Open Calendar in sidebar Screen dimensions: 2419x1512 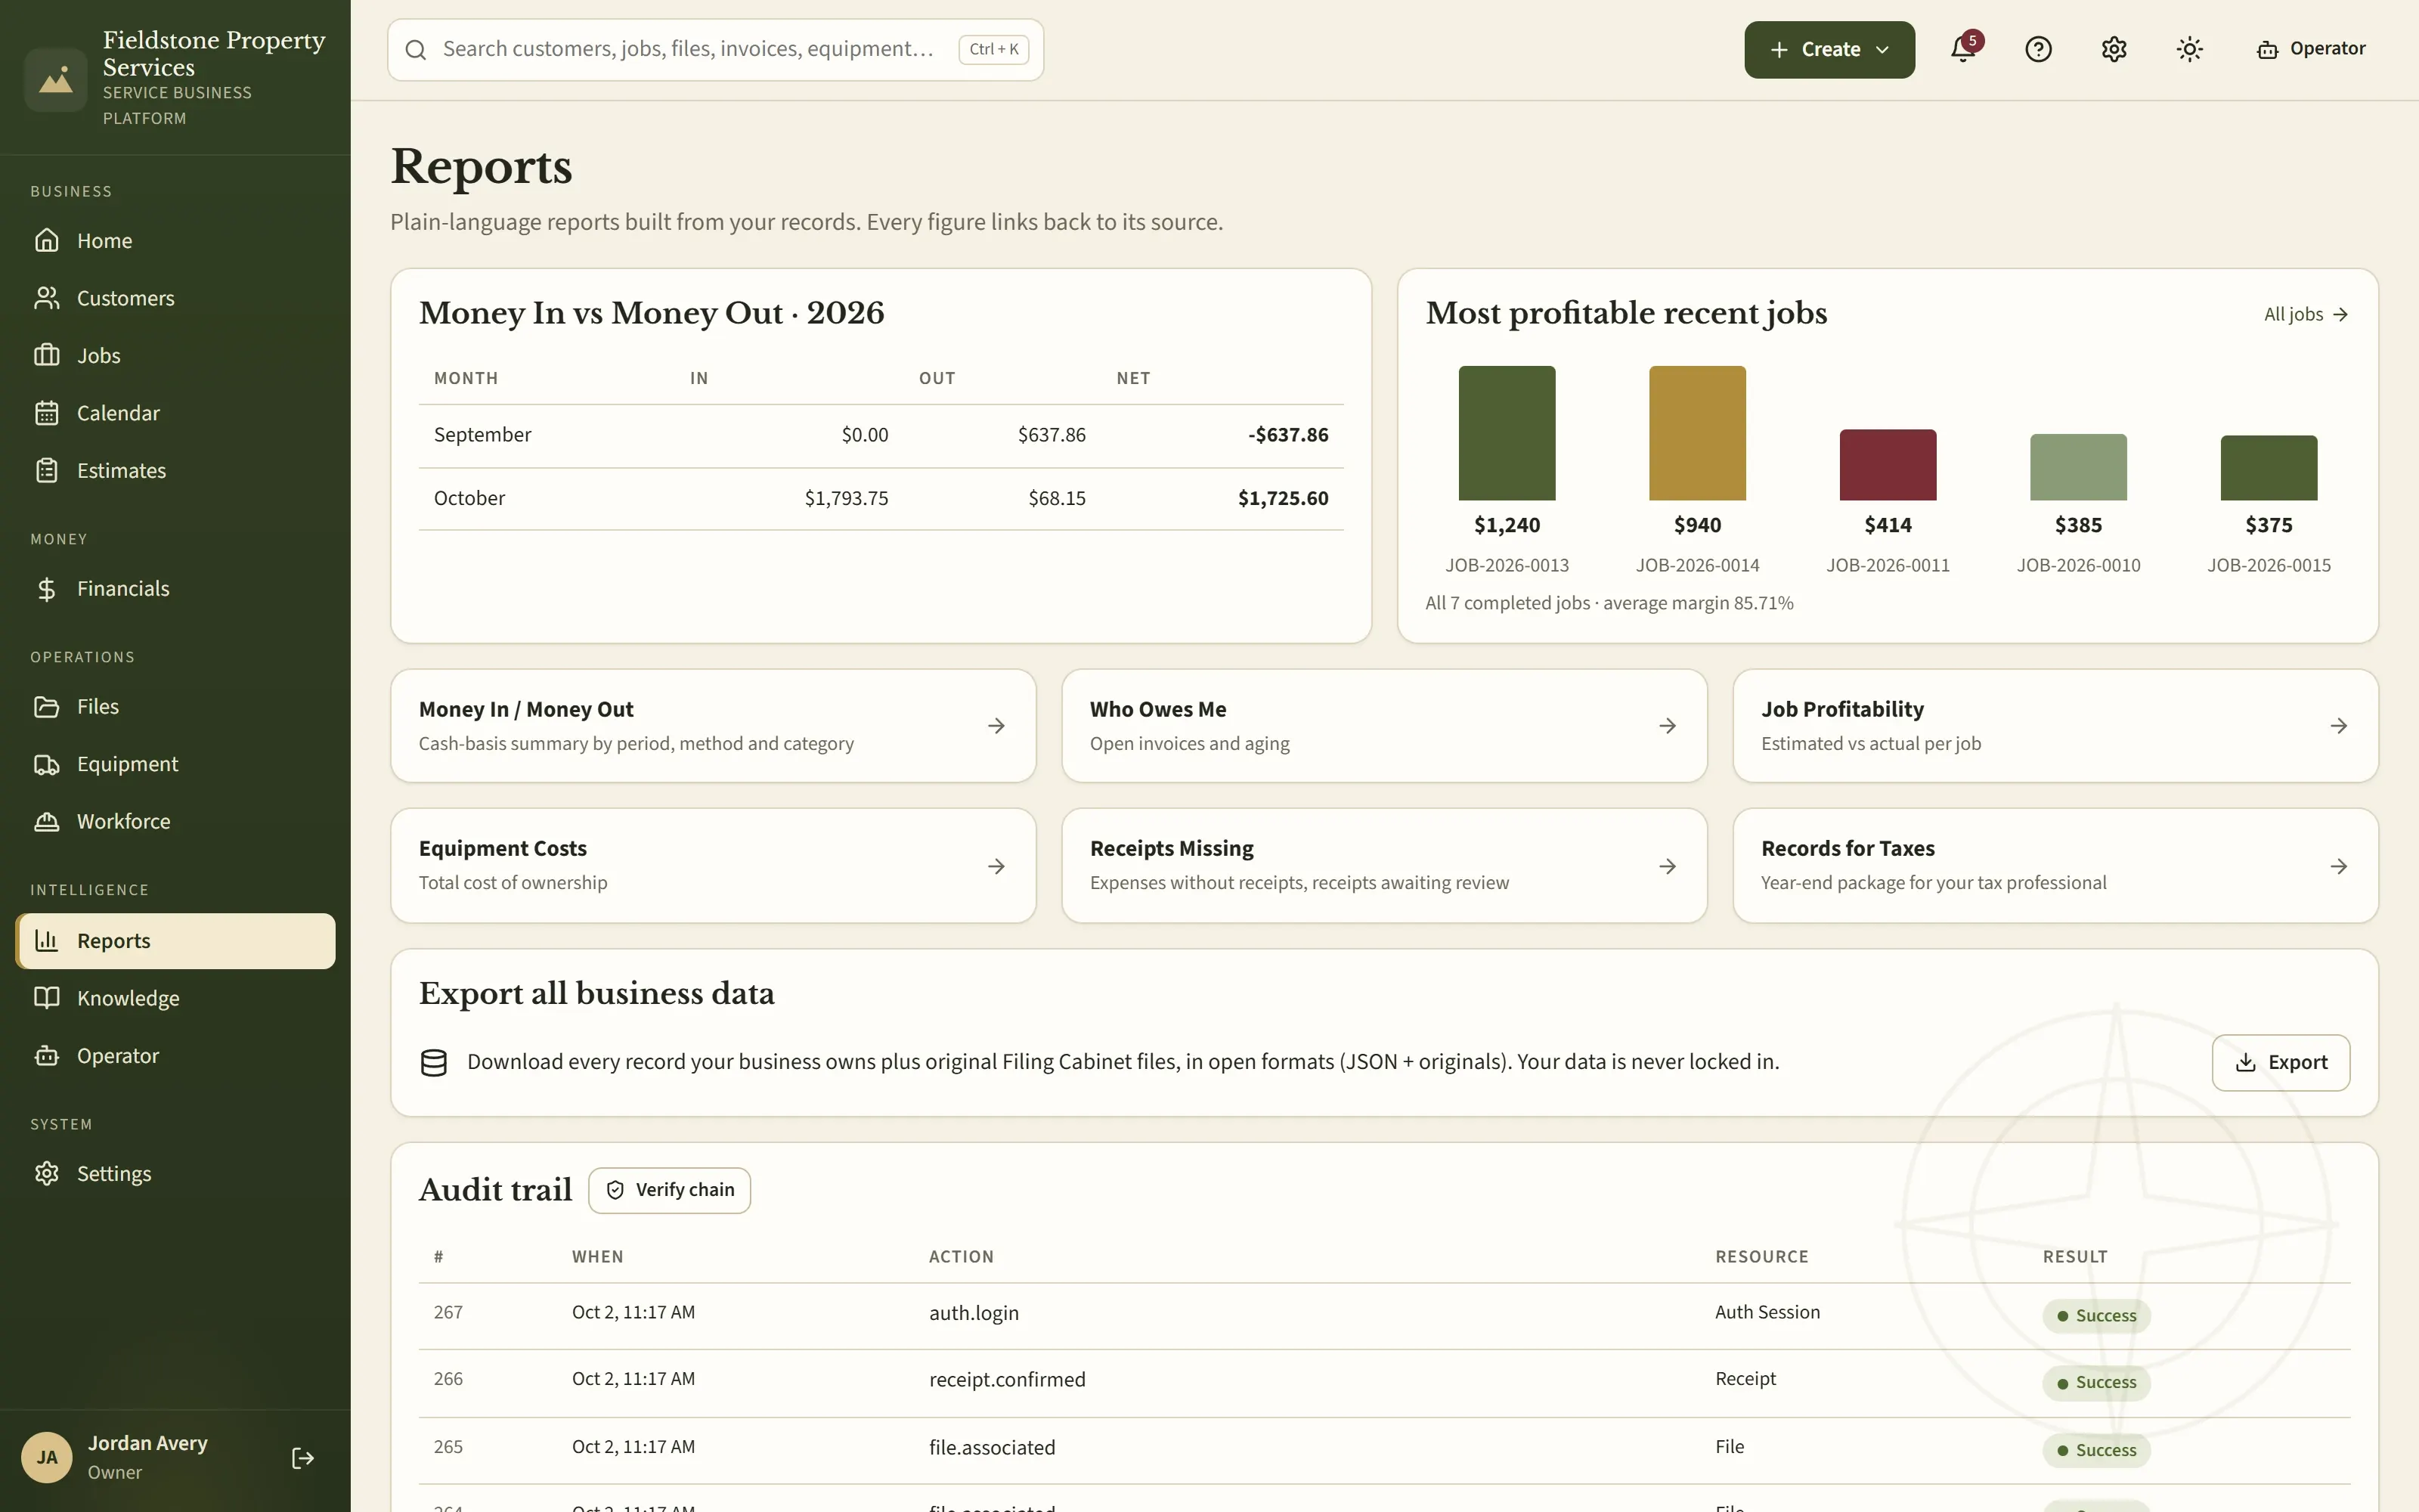(x=175, y=413)
